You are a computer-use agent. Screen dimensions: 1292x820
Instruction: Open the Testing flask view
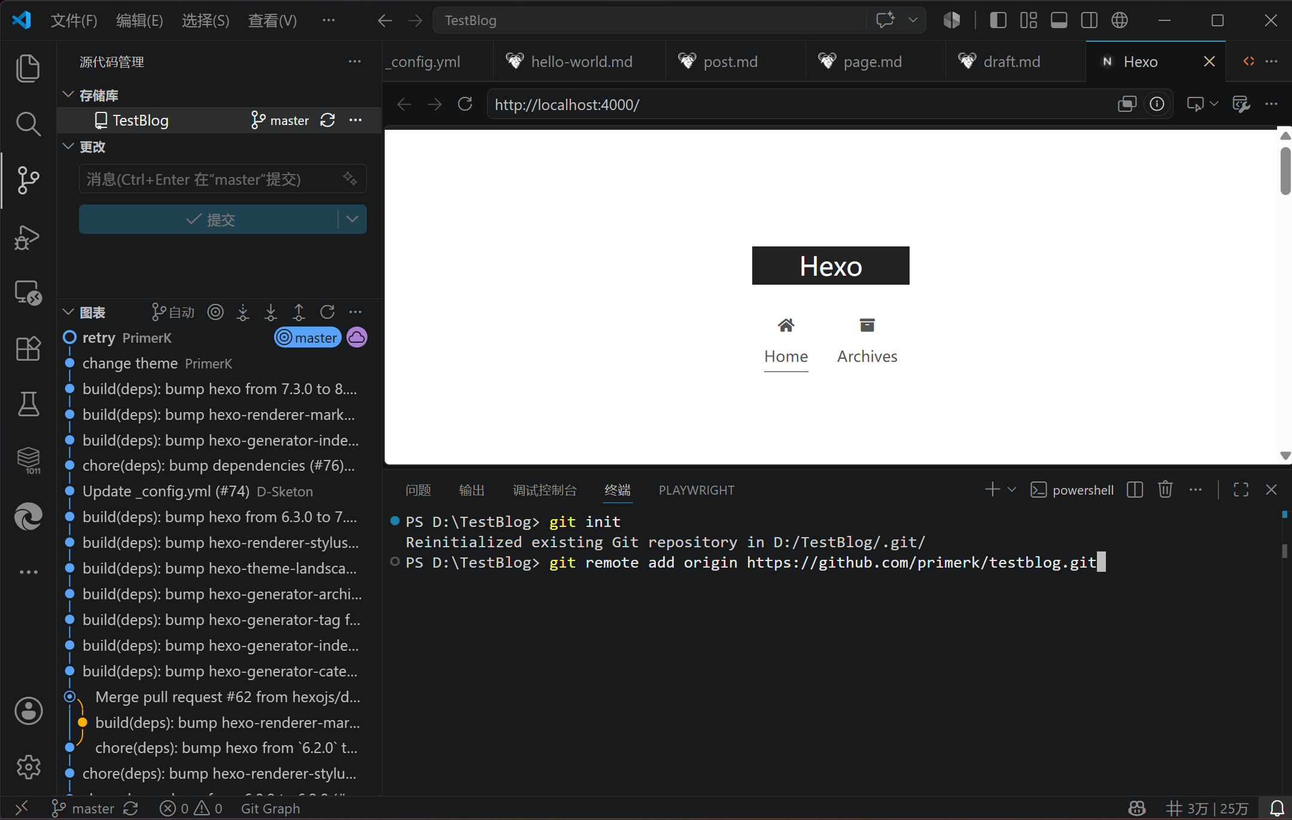pyautogui.click(x=28, y=404)
